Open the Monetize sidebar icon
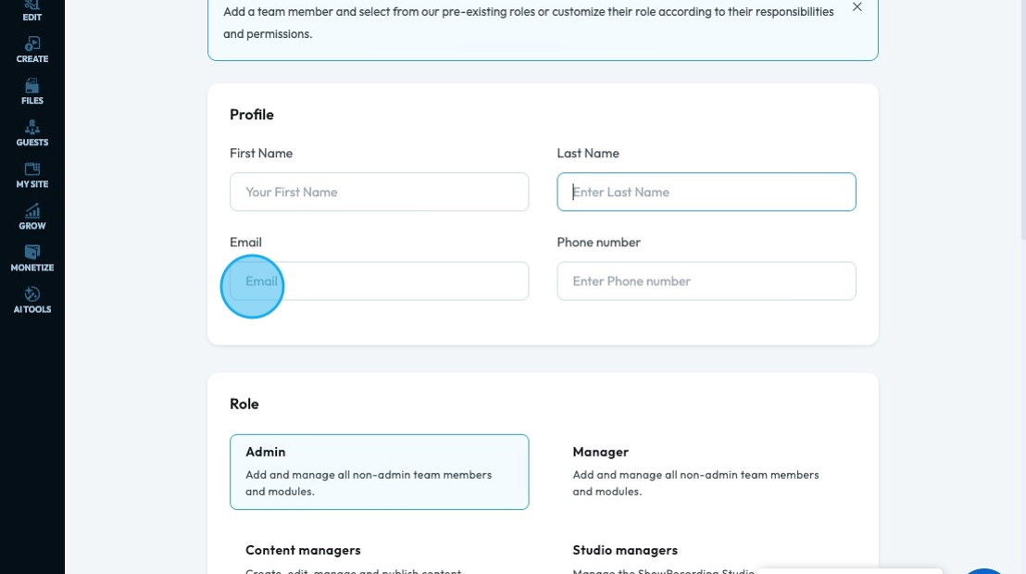This screenshot has width=1026, height=574. pos(31,257)
